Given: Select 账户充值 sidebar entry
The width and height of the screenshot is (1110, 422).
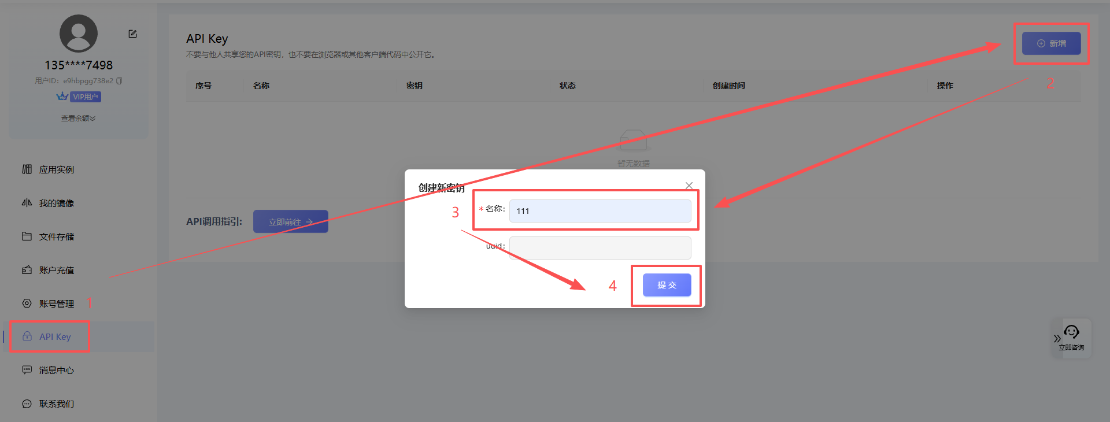Looking at the screenshot, I should click(x=56, y=270).
